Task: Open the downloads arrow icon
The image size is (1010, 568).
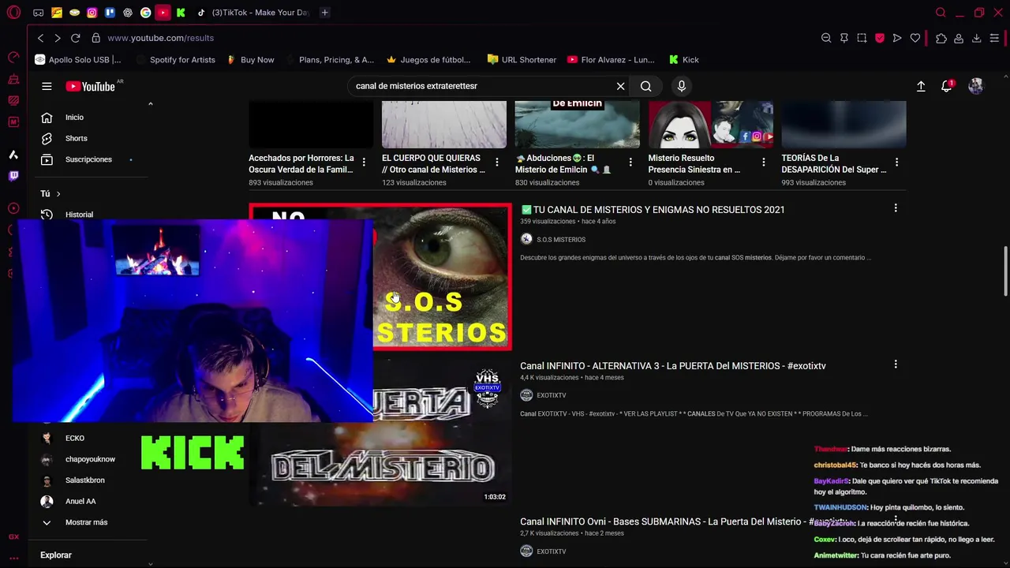Action: pos(976,38)
